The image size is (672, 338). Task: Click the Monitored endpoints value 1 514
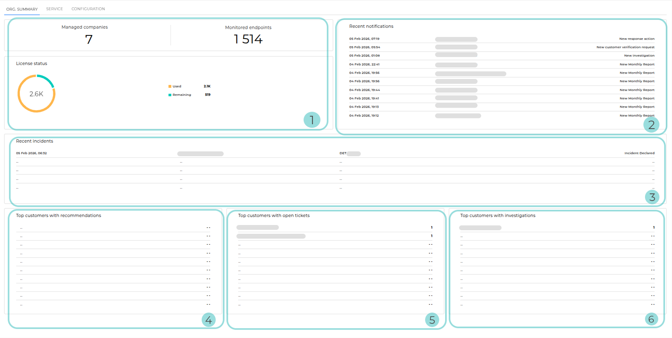248,39
